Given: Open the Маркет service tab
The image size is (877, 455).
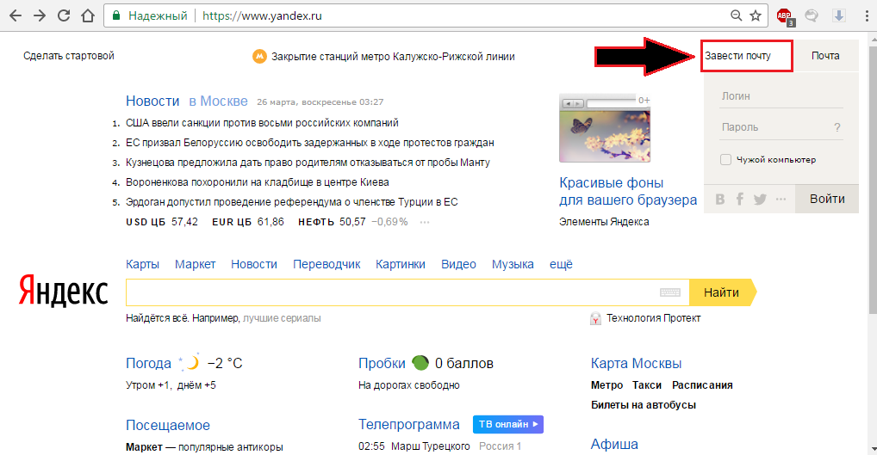Looking at the screenshot, I should tap(196, 264).
